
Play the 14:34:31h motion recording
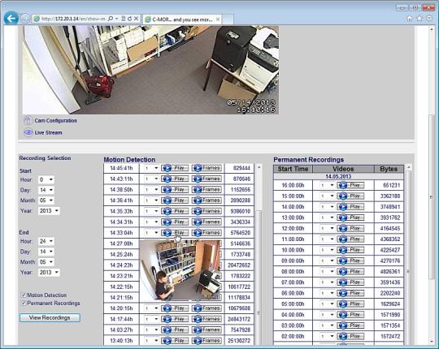[x=175, y=222]
